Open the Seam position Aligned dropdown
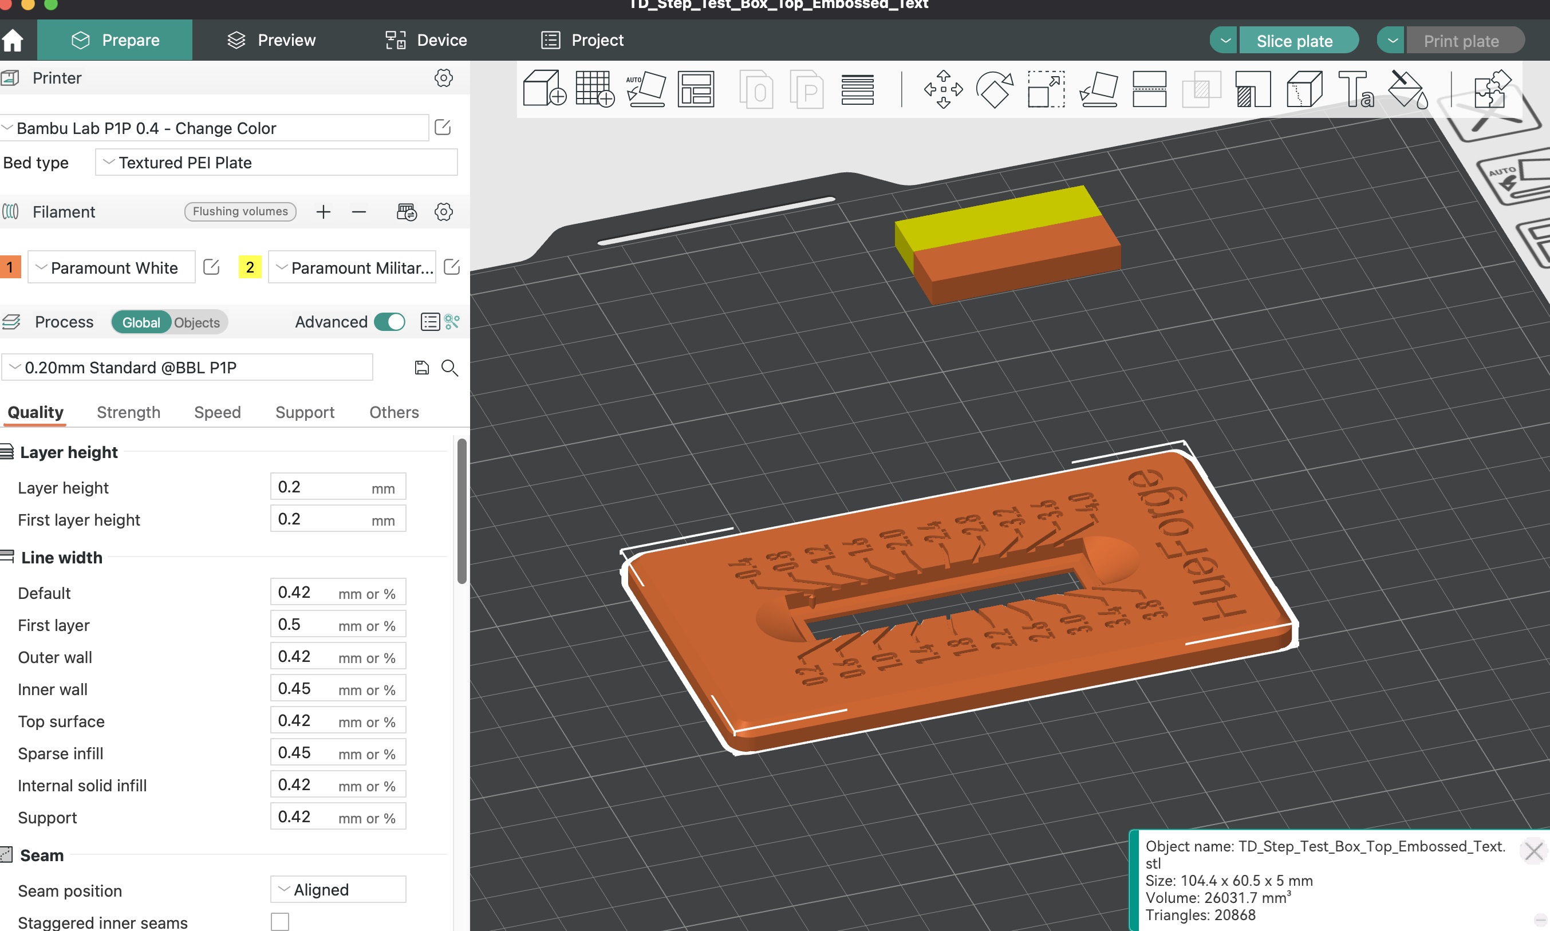Viewport: 1550px width, 931px height. coord(337,889)
